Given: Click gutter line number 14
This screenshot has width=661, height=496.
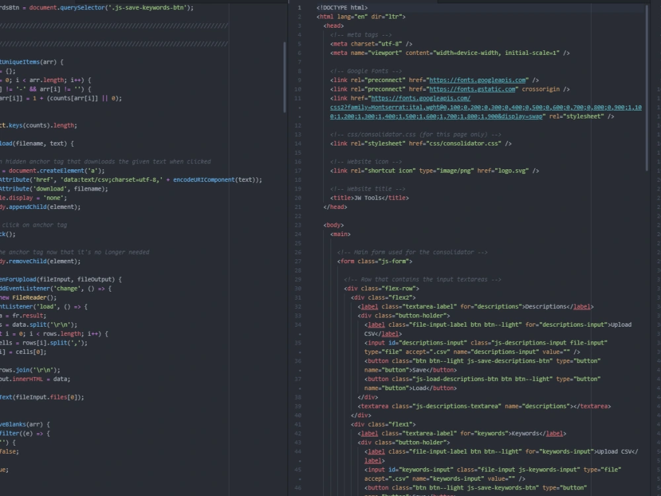Looking at the screenshot, I should [x=297, y=144].
